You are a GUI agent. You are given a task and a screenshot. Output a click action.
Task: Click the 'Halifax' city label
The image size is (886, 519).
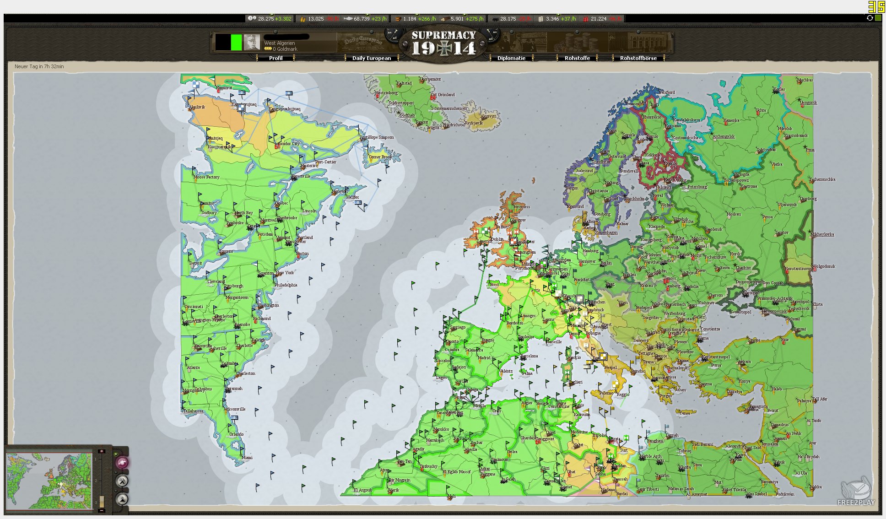pyautogui.click(x=352, y=197)
